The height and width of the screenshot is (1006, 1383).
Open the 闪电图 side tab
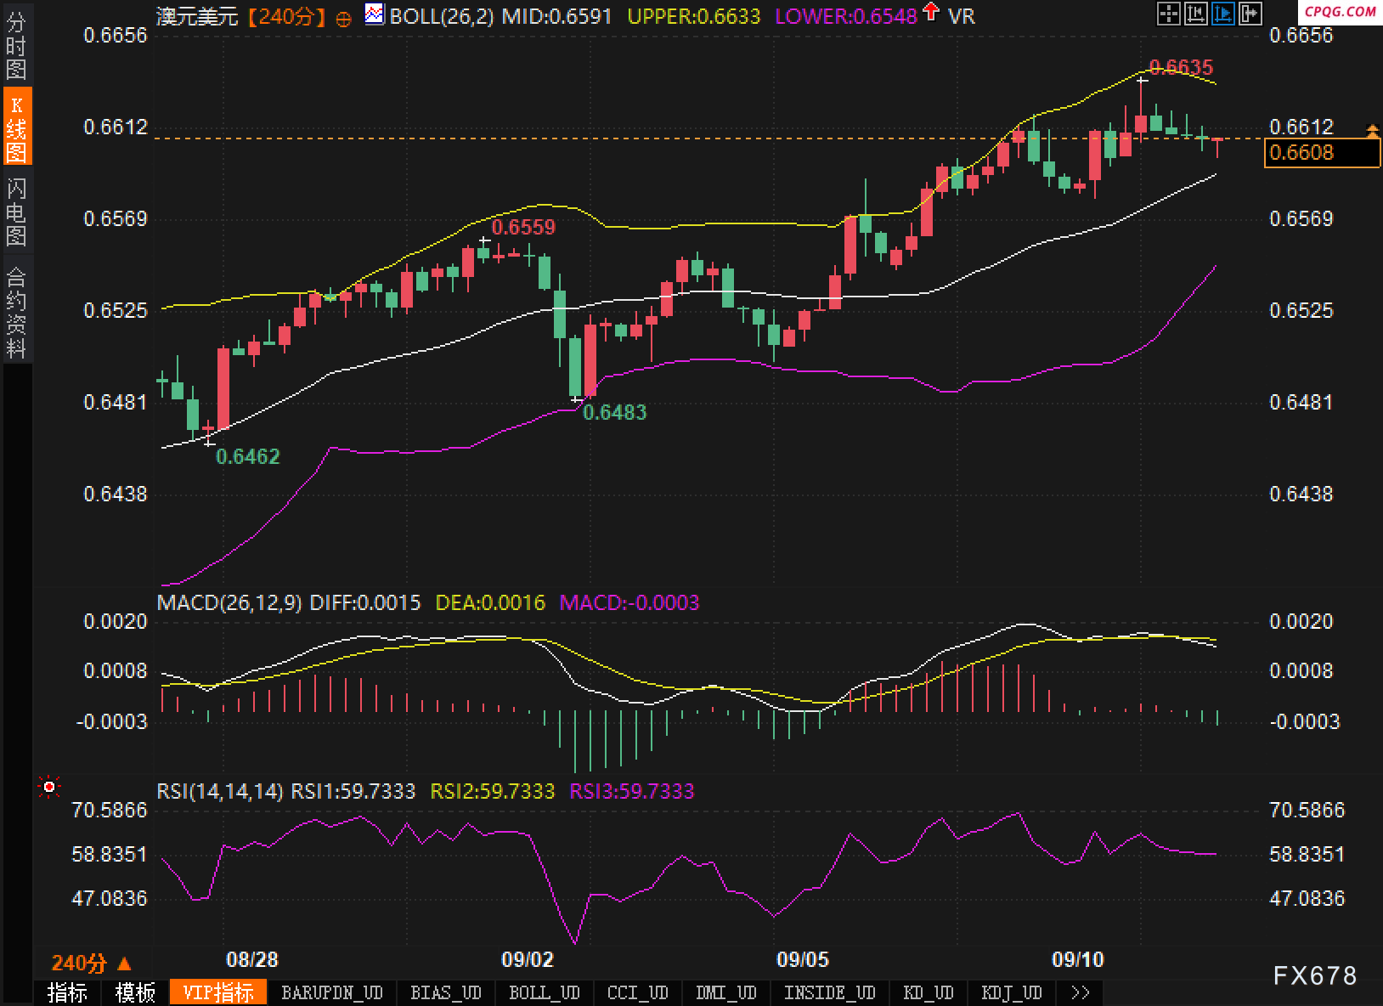16,212
